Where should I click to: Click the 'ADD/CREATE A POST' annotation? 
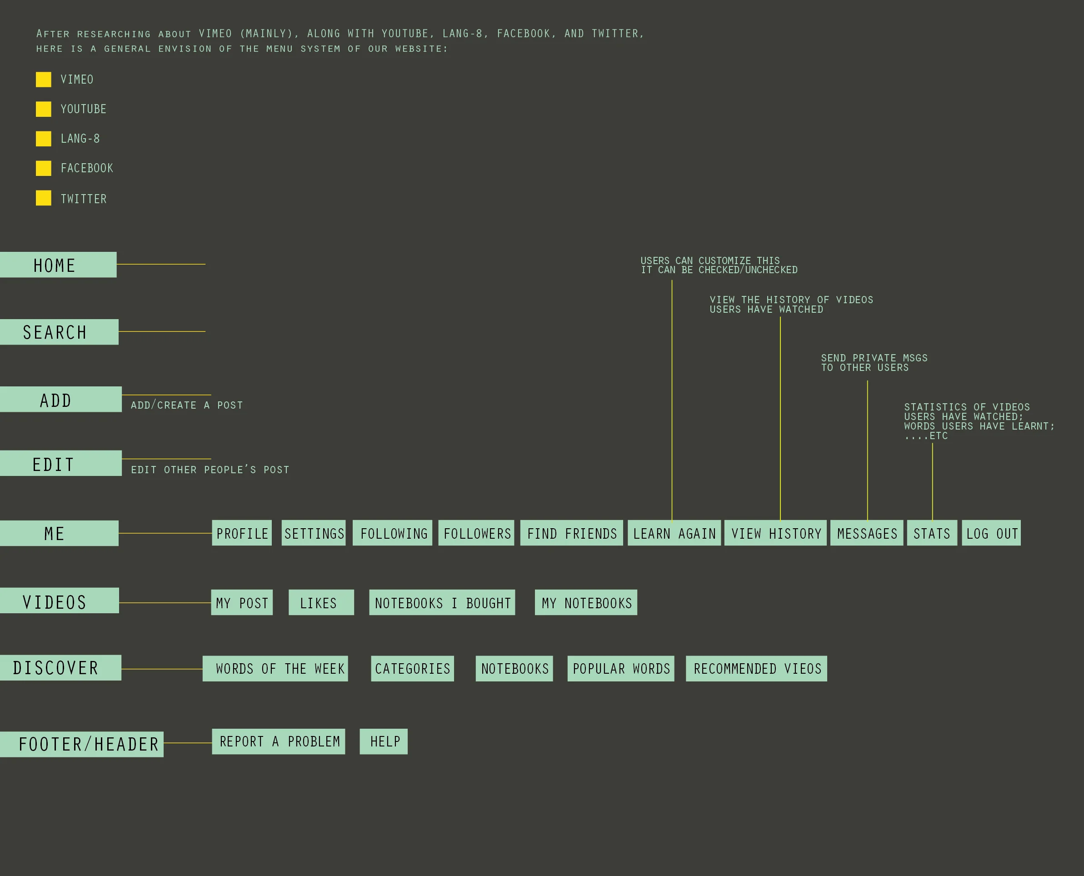187,405
